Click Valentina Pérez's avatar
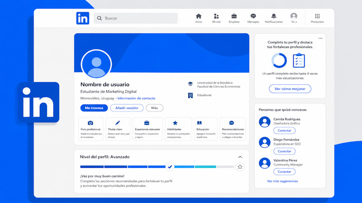The image size is (362, 203). tap(265, 163)
